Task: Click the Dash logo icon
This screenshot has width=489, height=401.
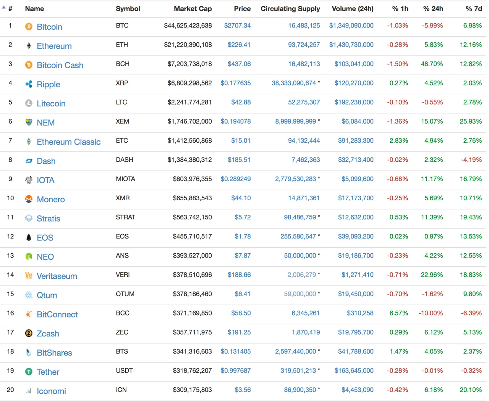Action: (x=29, y=161)
